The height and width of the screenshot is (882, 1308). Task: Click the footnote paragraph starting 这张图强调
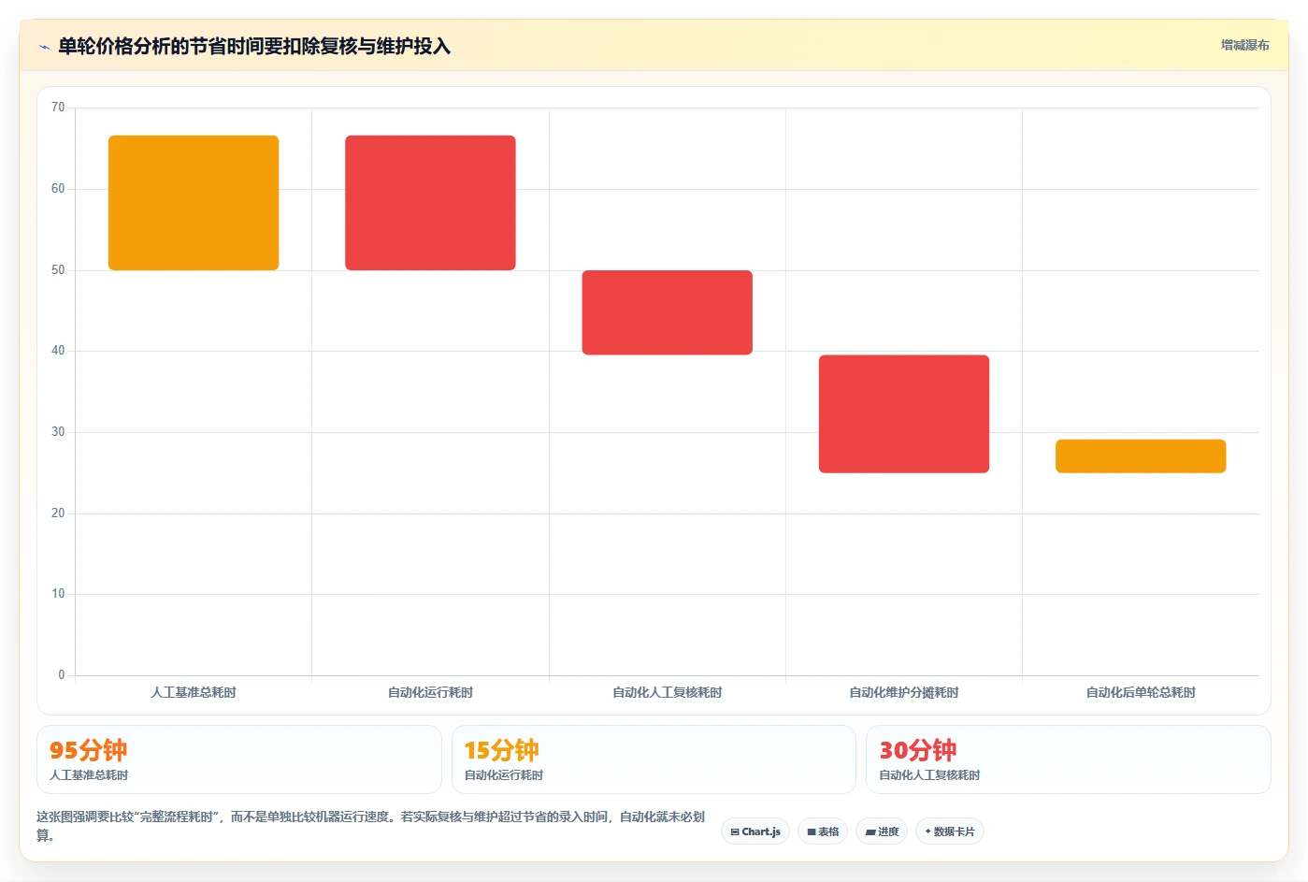point(371,826)
